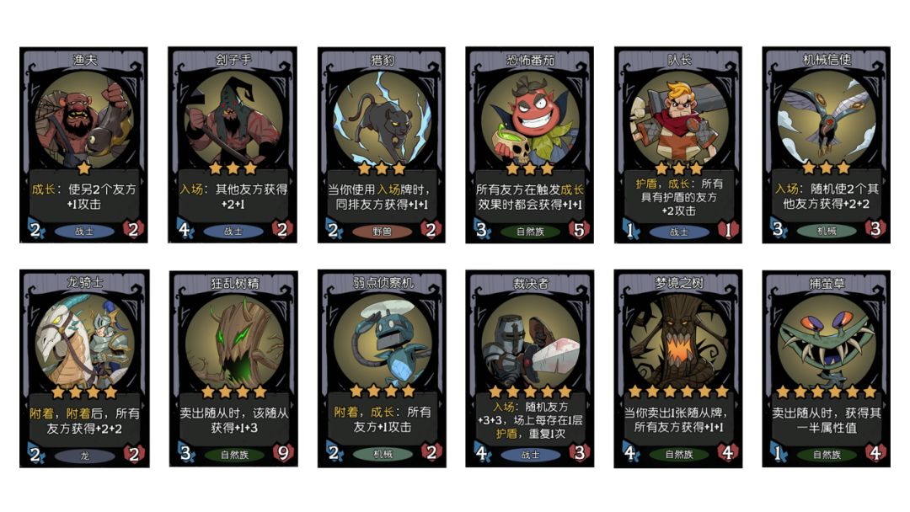Select the 梦境之树 tree card portrait

(x=678, y=343)
